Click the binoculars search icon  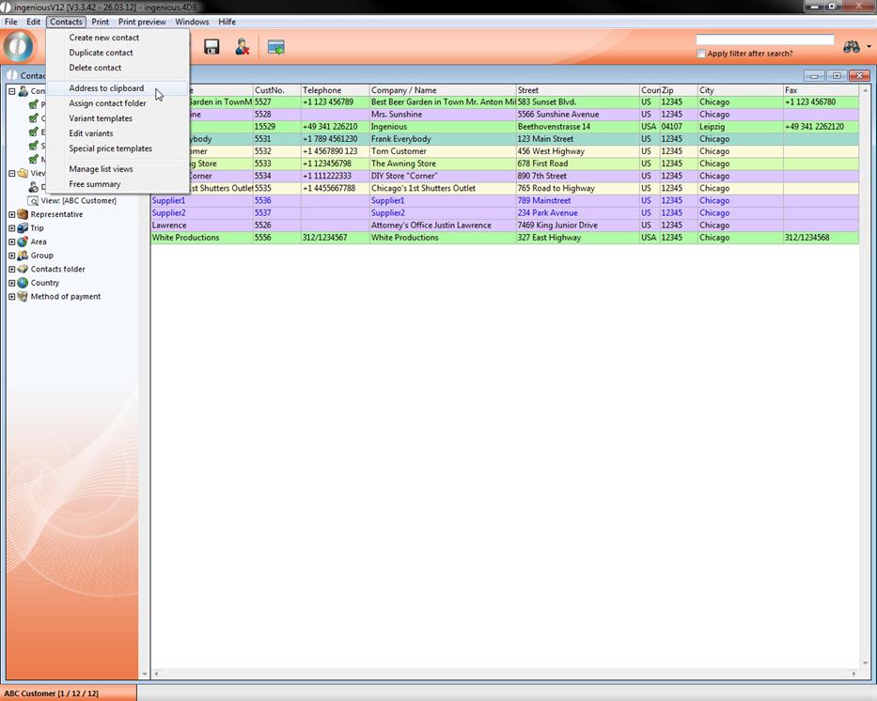tap(851, 47)
